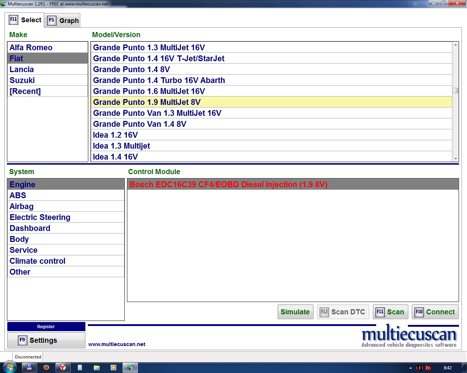Open the calculator taskbar icon
Viewport: 467px width, 373px height.
coord(80,368)
